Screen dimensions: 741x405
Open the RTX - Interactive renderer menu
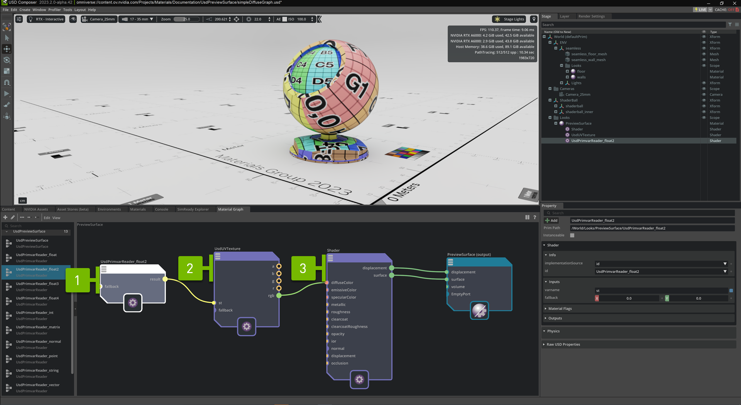pos(46,19)
